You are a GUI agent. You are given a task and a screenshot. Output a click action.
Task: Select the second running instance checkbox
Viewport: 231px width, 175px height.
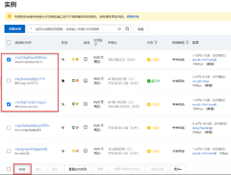(9, 81)
